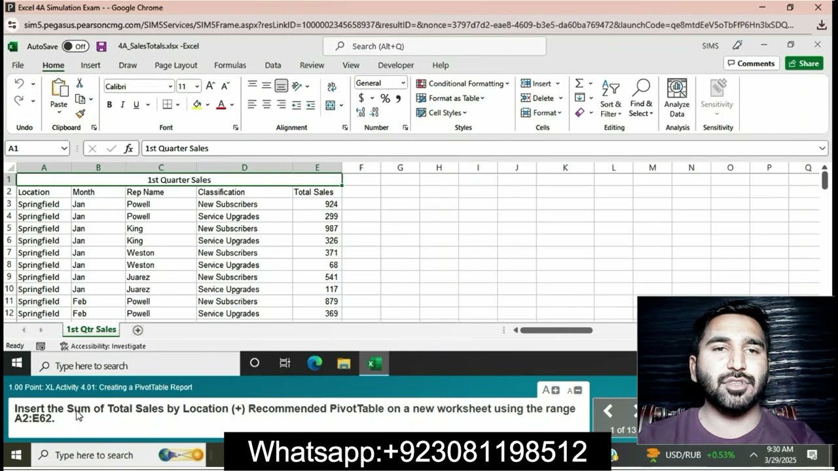Click the Fill Color yellow bucket
838x471 pixels.
point(197,105)
